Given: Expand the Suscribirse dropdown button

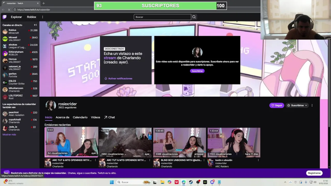Looking at the screenshot, I should [297, 105].
